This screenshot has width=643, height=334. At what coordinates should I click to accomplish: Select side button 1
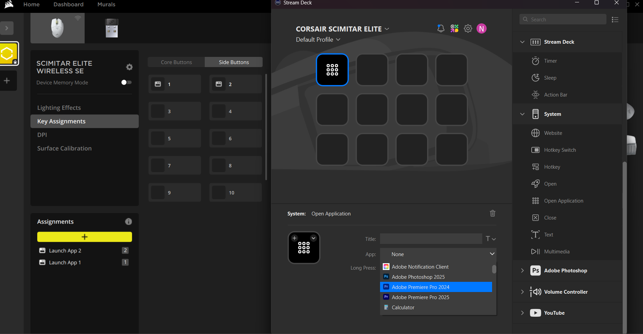tap(175, 84)
